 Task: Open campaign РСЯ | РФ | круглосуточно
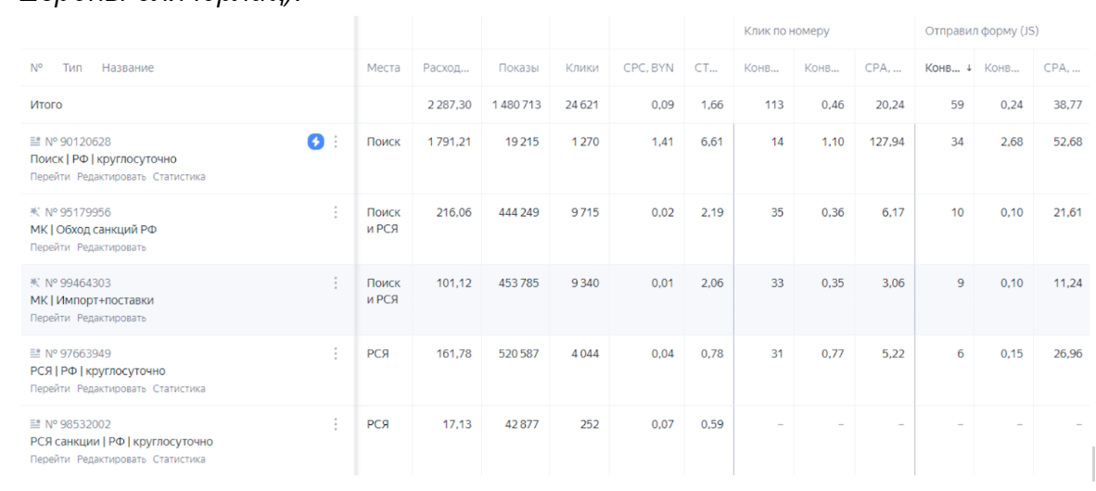[x=97, y=371]
